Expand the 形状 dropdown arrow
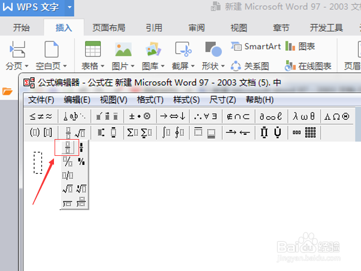This screenshot has height=271, width=361. click(x=222, y=66)
